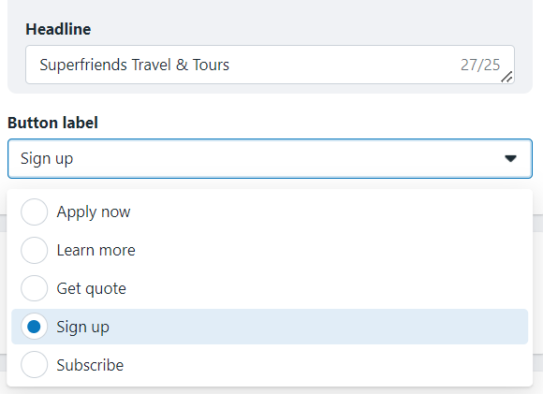Click the selected Sign up radio button

[34, 327]
